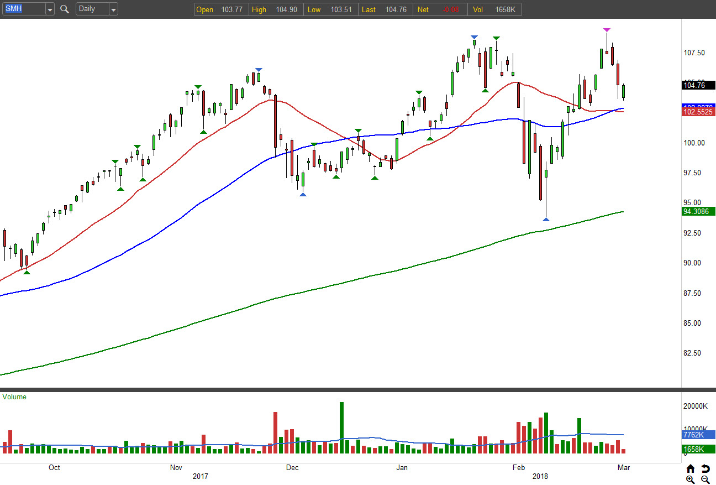The height and width of the screenshot is (485, 716).
Task: Select the Daily interval field
Action: [92, 9]
